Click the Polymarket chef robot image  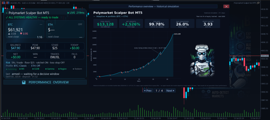[x=202, y=60]
